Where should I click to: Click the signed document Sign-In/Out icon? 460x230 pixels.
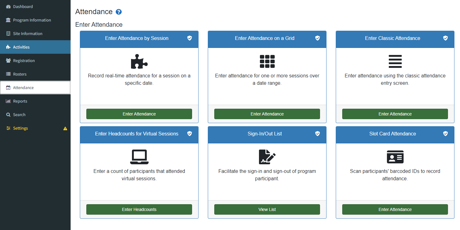click(267, 157)
